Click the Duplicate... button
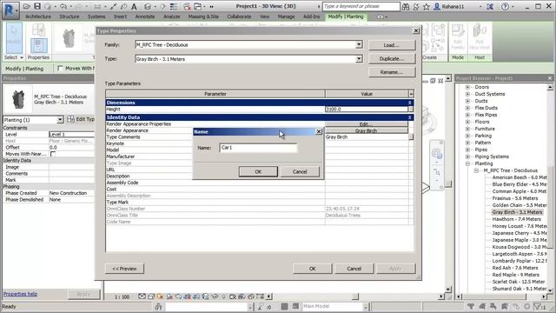The width and height of the screenshot is (556, 313). point(392,58)
